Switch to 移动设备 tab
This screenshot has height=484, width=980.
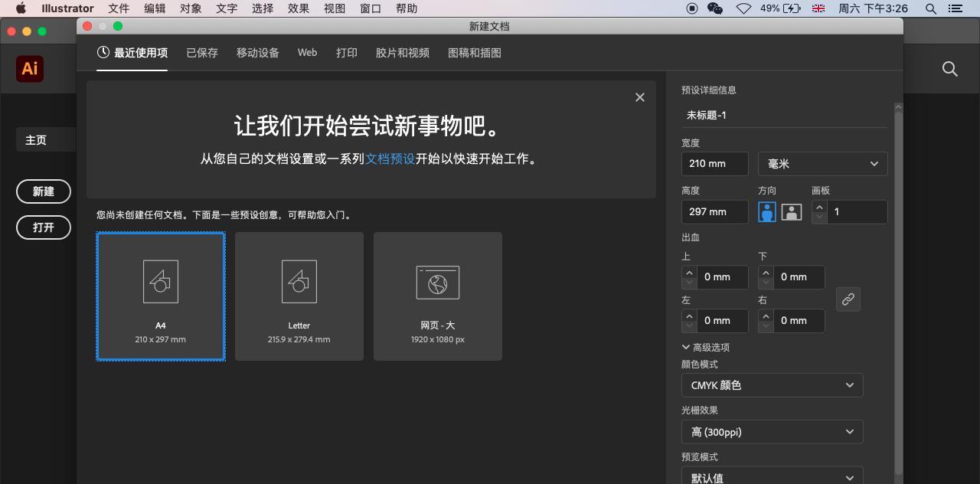(258, 53)
